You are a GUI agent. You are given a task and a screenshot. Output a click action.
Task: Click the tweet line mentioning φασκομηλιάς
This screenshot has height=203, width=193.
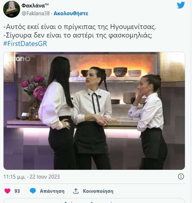(78, 35)
